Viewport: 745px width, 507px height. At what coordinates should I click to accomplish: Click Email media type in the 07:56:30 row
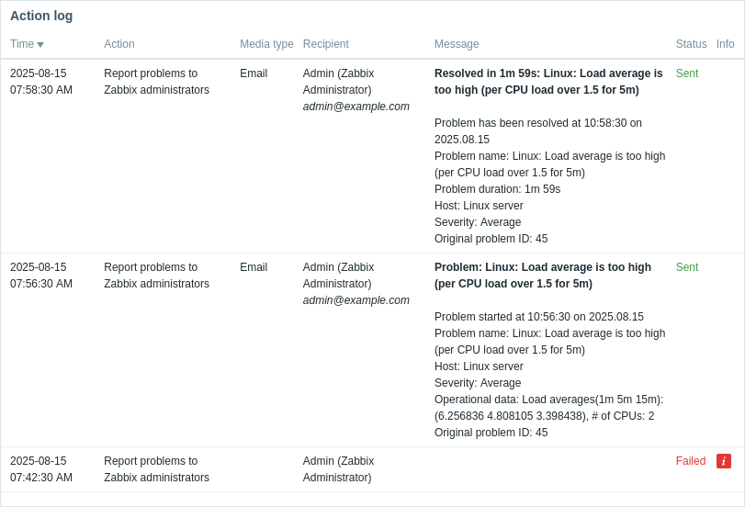click(x=254, y=267)
